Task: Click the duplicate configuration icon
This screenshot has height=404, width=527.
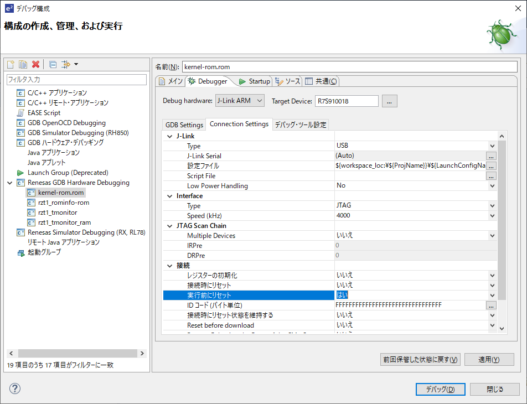Action: [x=23, y=64]
